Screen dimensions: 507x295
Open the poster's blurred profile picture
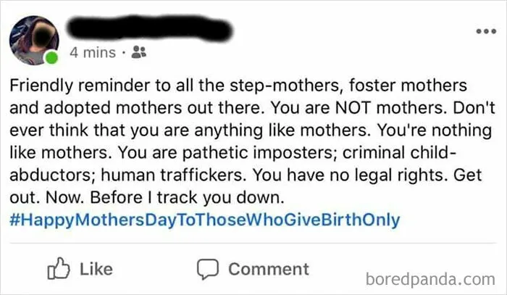[34, 40]
